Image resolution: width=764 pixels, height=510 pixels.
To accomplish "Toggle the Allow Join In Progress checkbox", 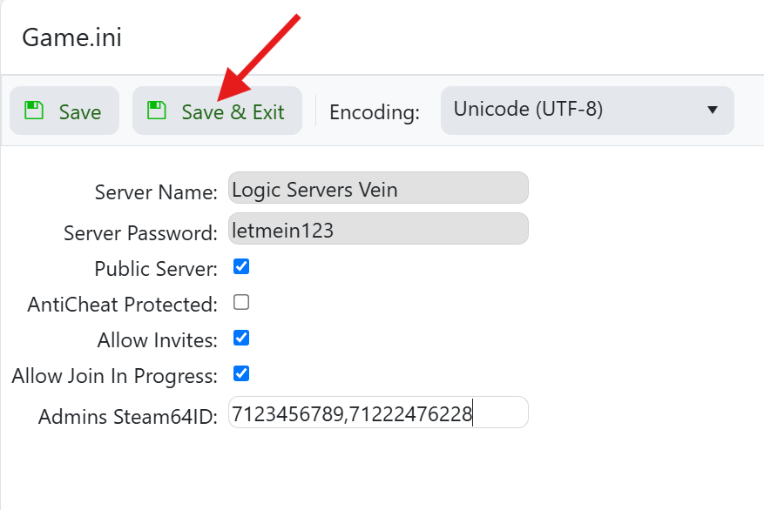I will pos(241,373).
